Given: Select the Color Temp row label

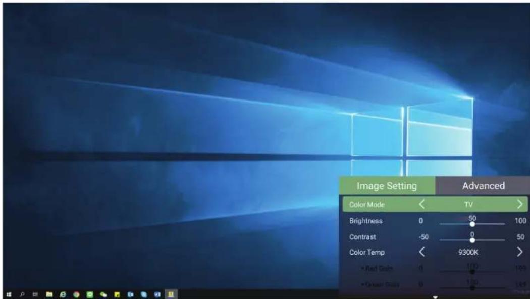Looking at the screenshot, I should click(x=367, y=253).
